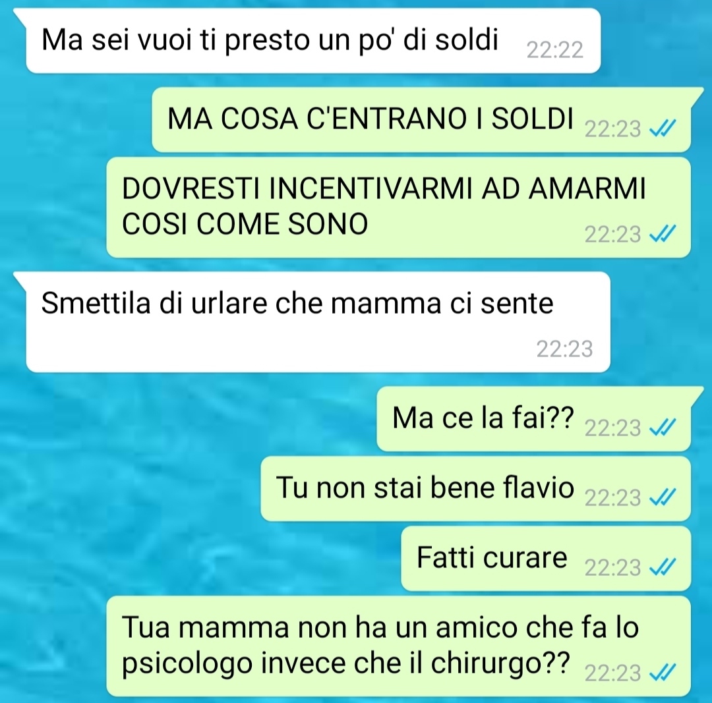Tap the timestamp on 'Ma ce la fai??'
The image size is (712, 703).
612,428
